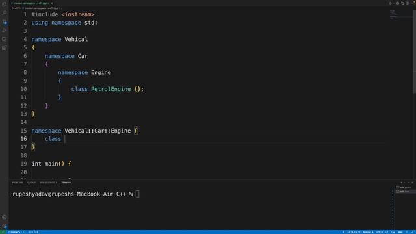Switch to the OUTPUT panel tab
Screen dimensions: 416x234
pyautogui.click(x=31, y=183)
